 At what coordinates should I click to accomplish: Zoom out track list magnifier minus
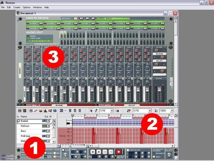tap(53, 124)
